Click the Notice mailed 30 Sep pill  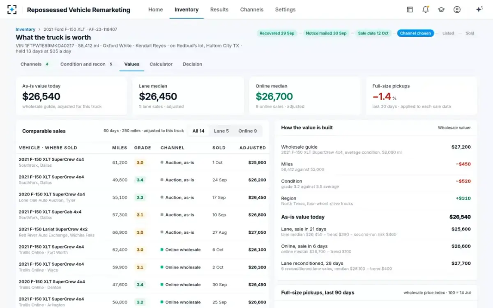pyautogui.click(x=326, y=33)
